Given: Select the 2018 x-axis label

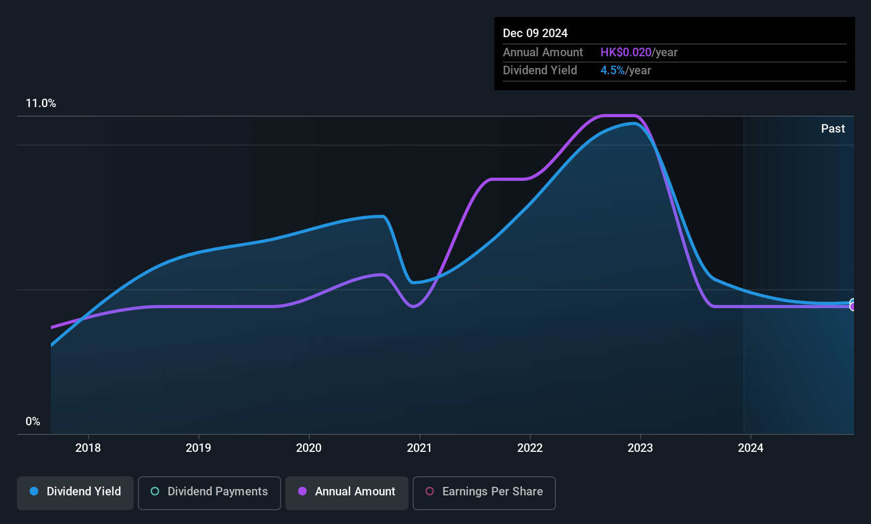Looking at the screenshot, I should (88, 448).
